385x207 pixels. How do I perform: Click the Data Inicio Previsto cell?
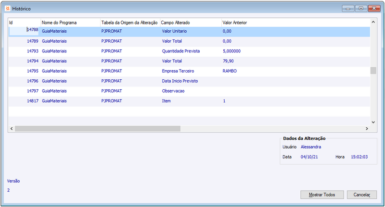[x=180, y=81]
